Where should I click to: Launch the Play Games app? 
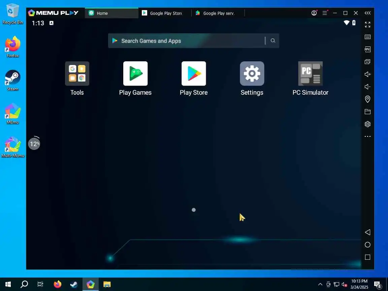pyautogui.click(x=135, y=73)
